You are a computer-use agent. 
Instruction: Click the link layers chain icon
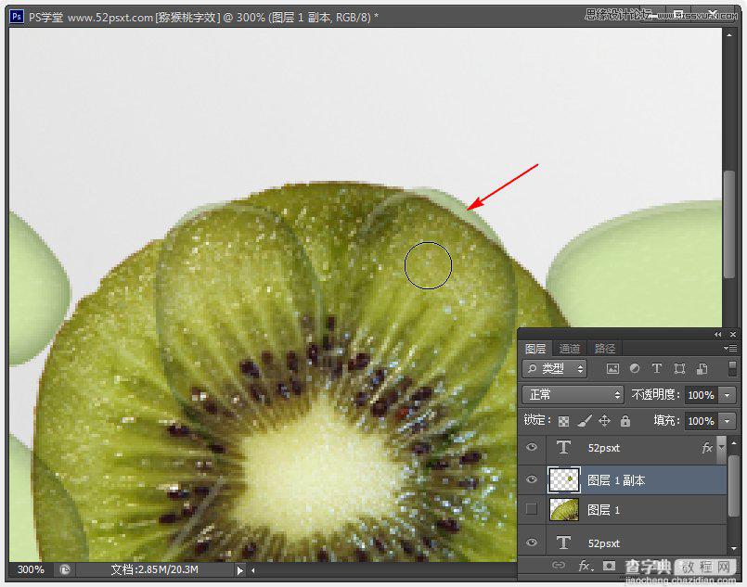pyautogui.click(x=559, y=565)
